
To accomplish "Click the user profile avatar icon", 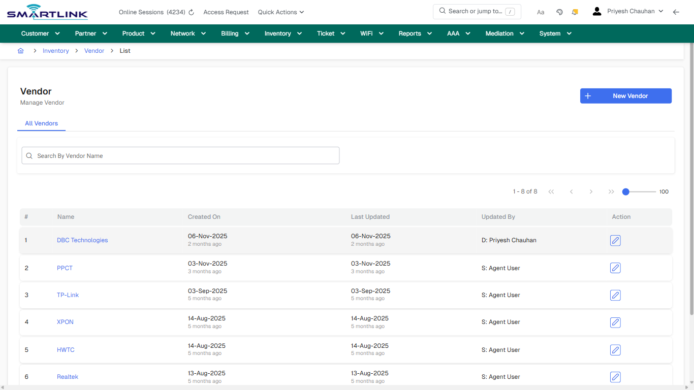I will tap(596, 11).
